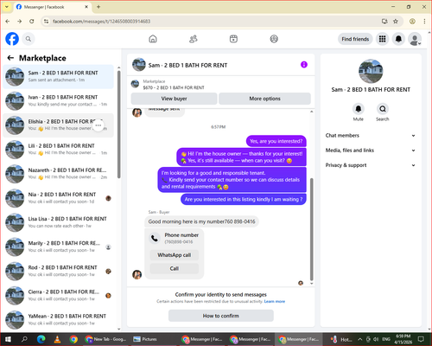Click the WhatsApp call button

point(175,255)
